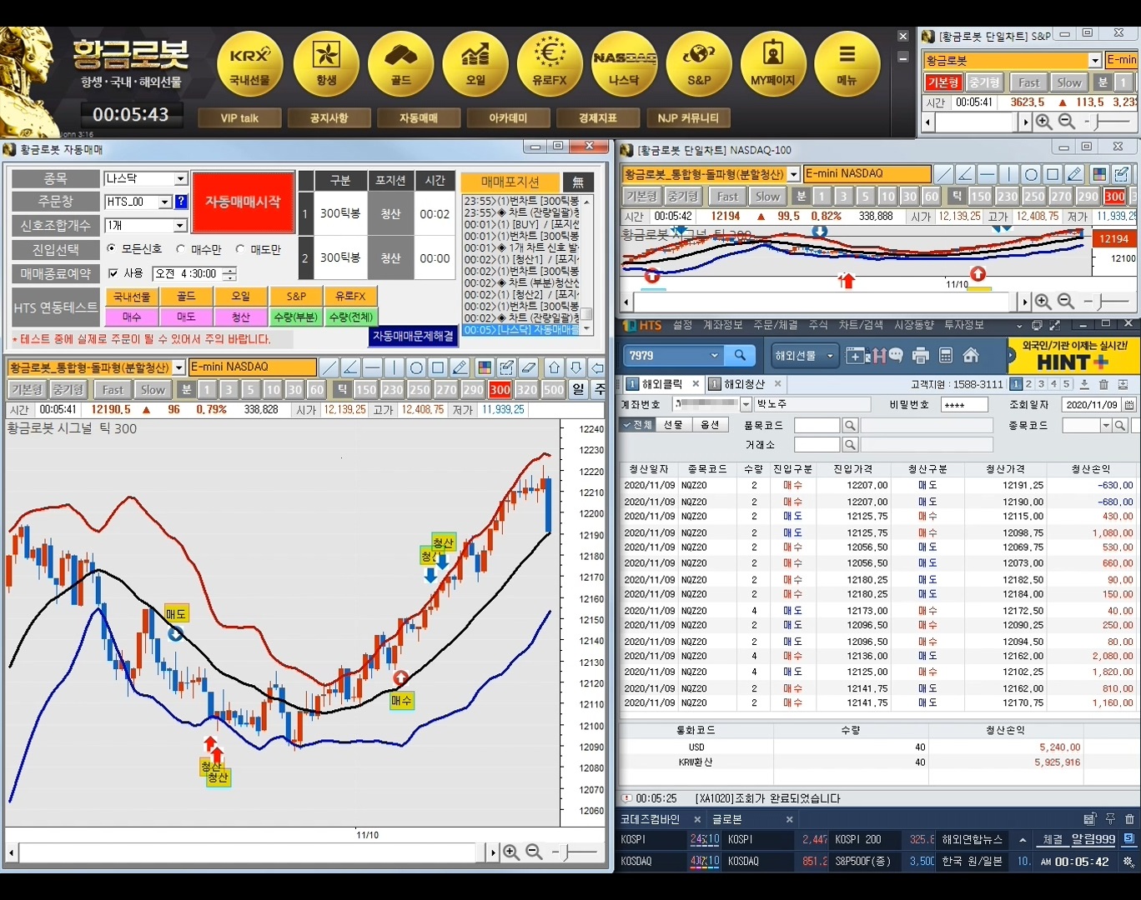1141x900 pixels.
Task: Open the 나스닥 NASDAQ round icon
Action: (x=624, y=65)
